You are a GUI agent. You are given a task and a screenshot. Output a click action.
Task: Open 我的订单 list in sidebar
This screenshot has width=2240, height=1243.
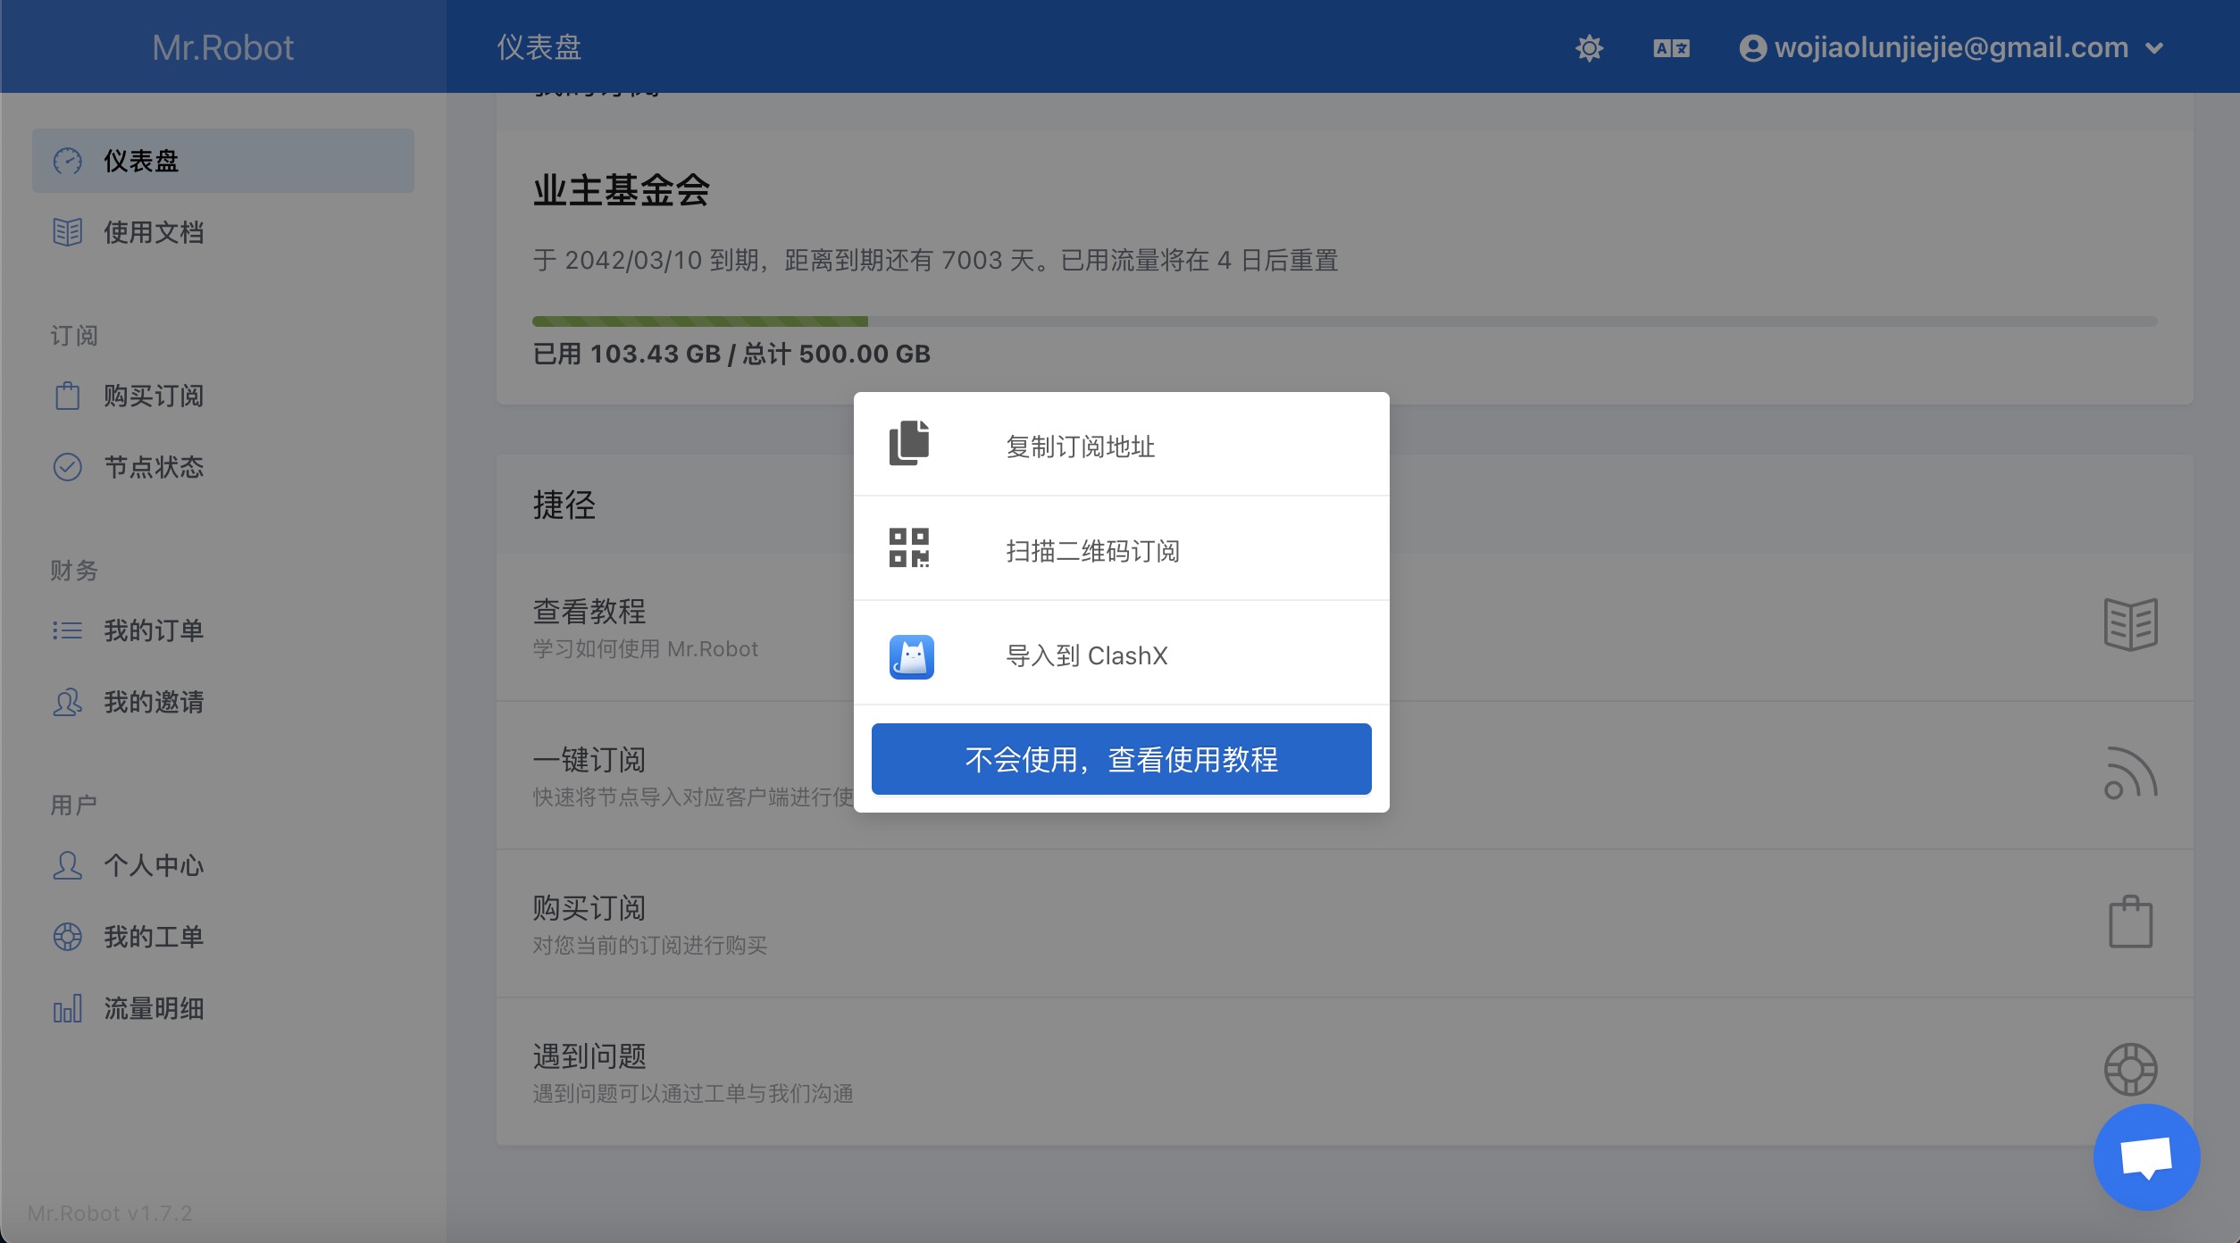pos(153,630)
